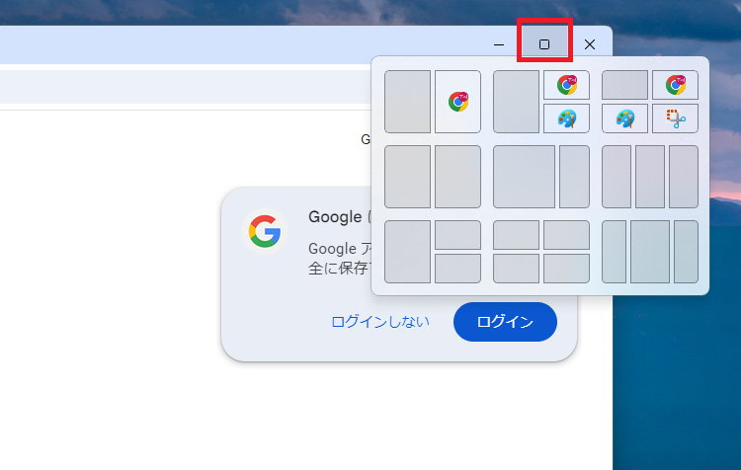Viewport: 741px width, 470px height.
Task: Select the wide center zone of the wide-center three-column layout
Action: click(x=650, y=252)
